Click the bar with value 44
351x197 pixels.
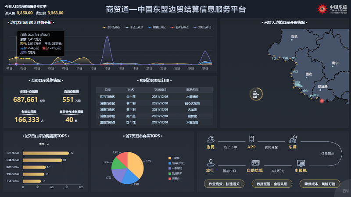coord(34,174)
